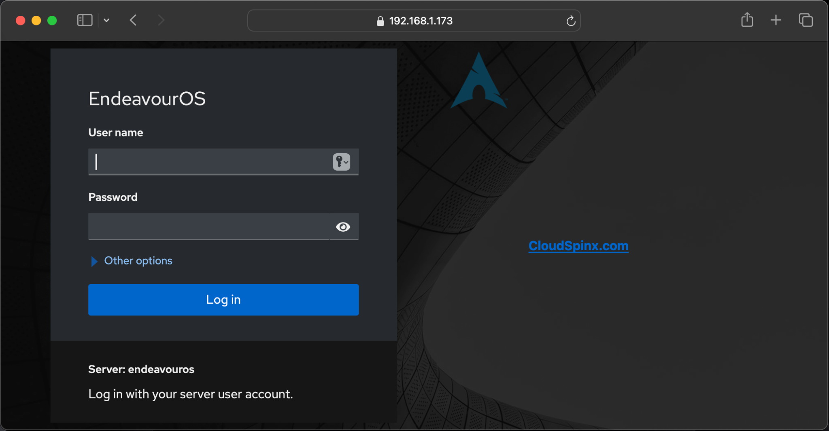This screenshot has width=829, height=431.
Task: Toggle the Safari sidebar icon
Action: (84, 20)
